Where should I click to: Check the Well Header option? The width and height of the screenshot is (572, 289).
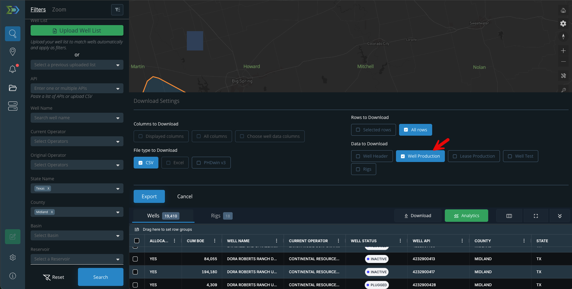pos(372,156)
